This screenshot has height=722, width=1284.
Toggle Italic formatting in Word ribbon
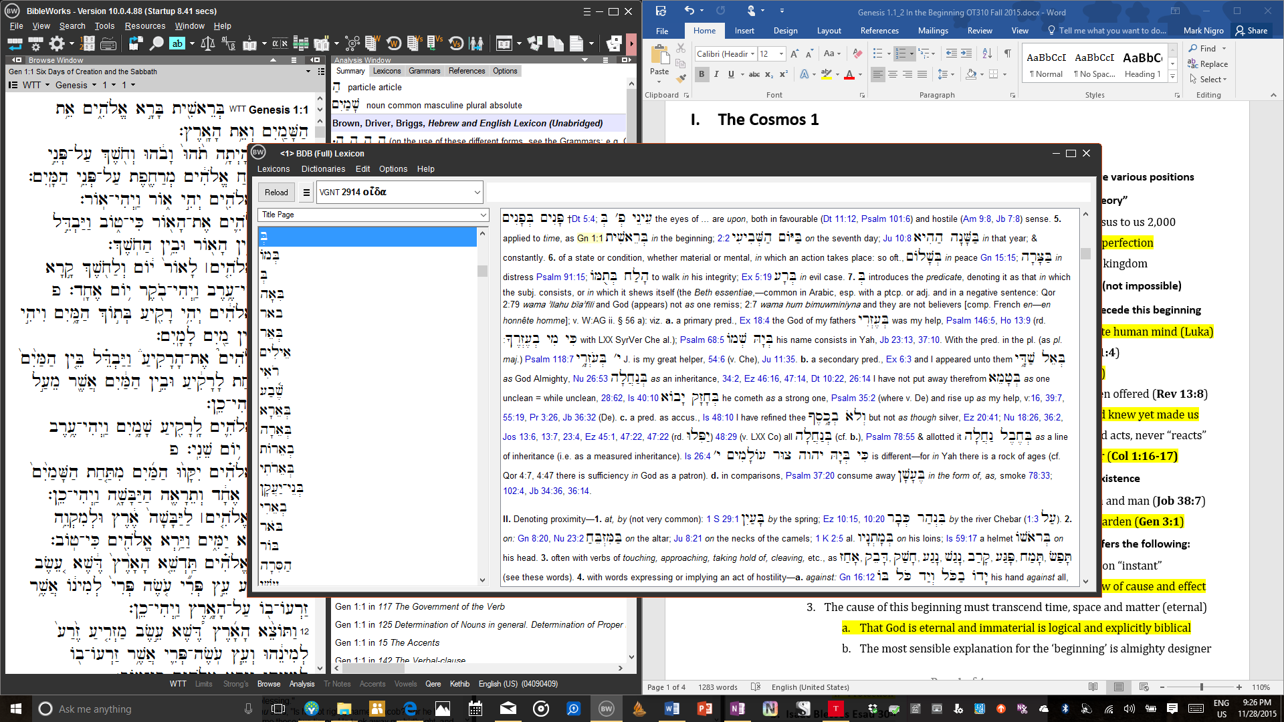716,74
